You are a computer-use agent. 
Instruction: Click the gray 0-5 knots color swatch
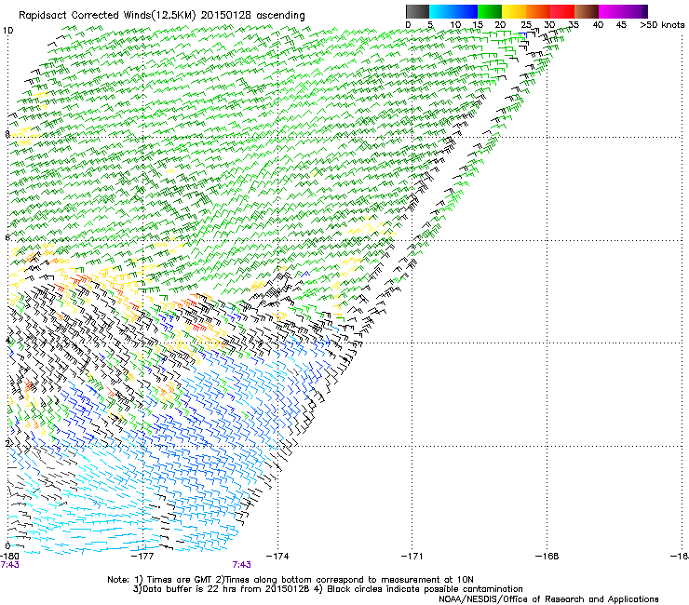pos(417,11)
